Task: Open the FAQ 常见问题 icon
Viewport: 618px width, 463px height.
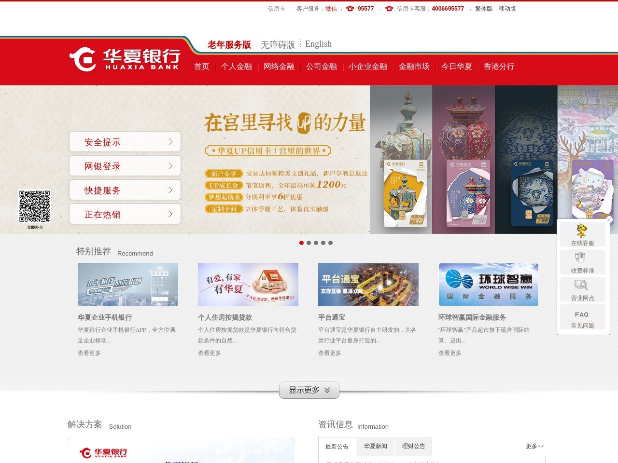Action: click(x=582, y=317)
